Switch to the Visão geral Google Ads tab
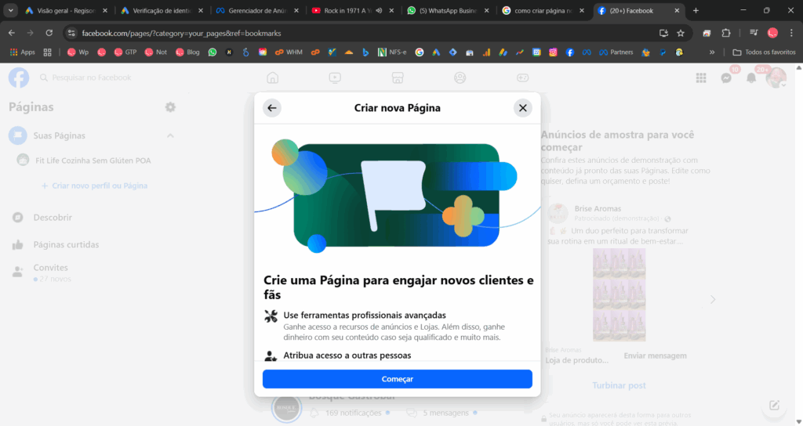 pos(67,10)
